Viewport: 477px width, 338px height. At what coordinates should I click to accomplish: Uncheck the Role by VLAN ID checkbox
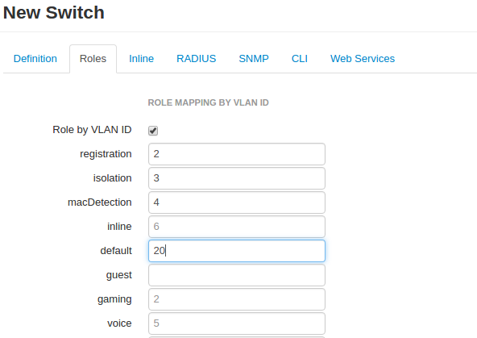coord(153,131)
